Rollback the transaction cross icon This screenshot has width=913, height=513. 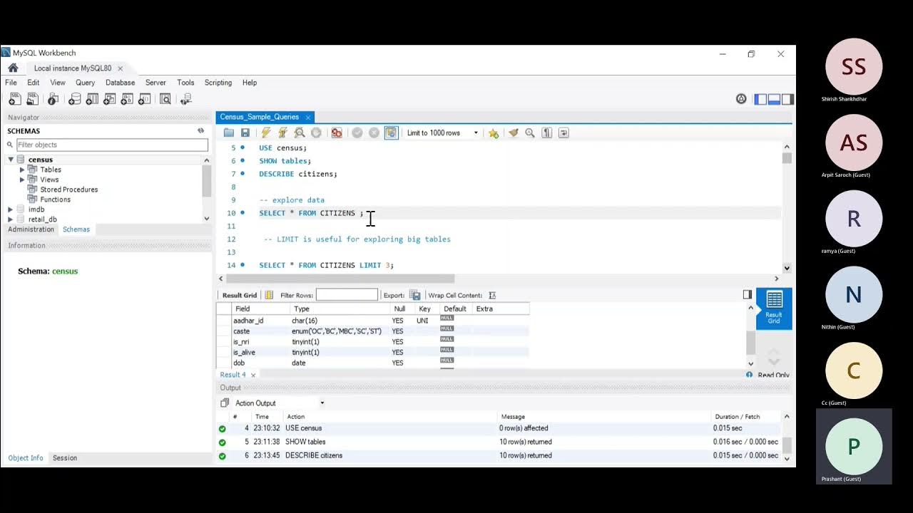click(374, 133)
